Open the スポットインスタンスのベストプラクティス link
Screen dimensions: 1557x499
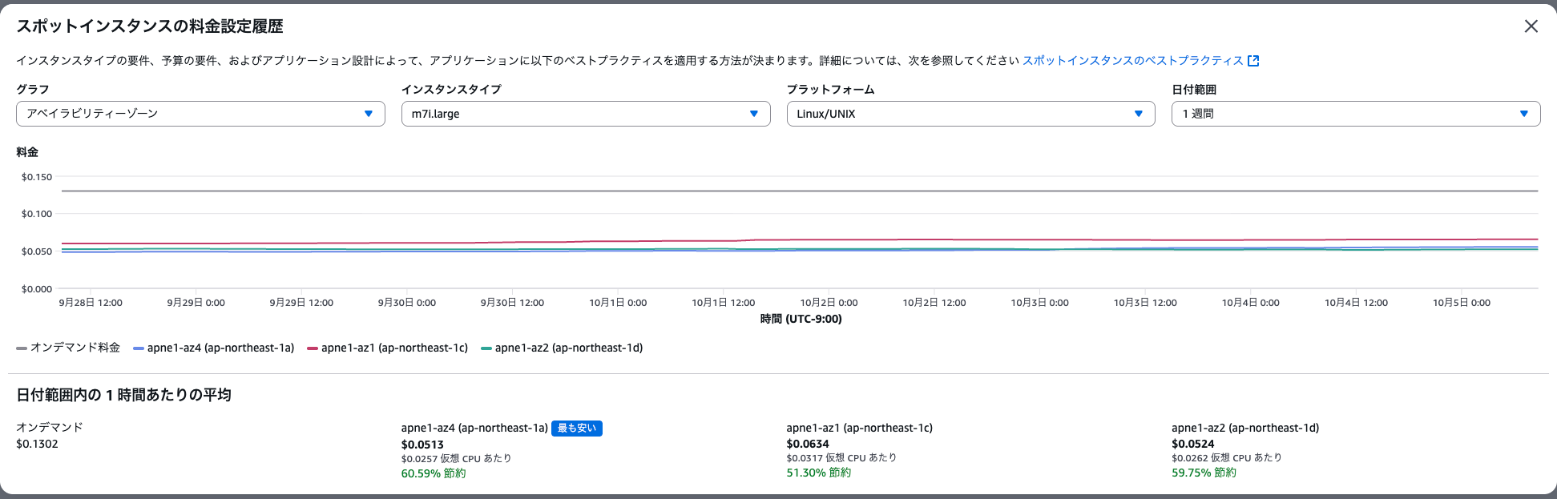pos(1132,61)
